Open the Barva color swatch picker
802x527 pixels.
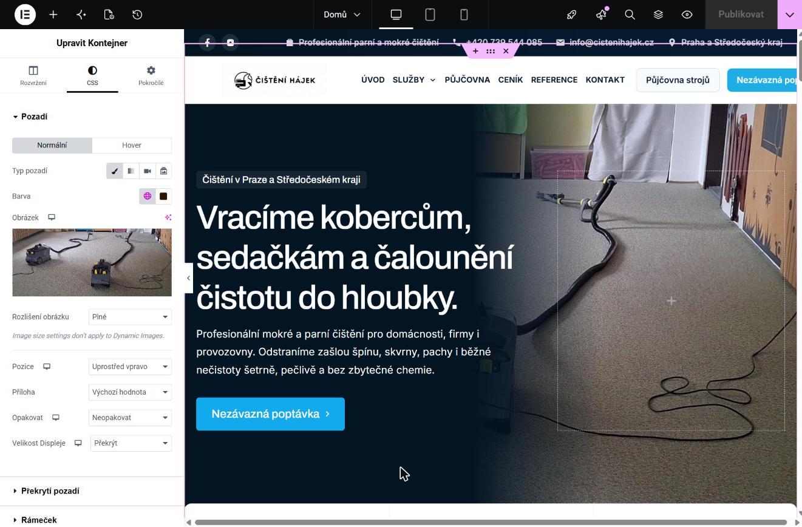(x=163, y=196)
